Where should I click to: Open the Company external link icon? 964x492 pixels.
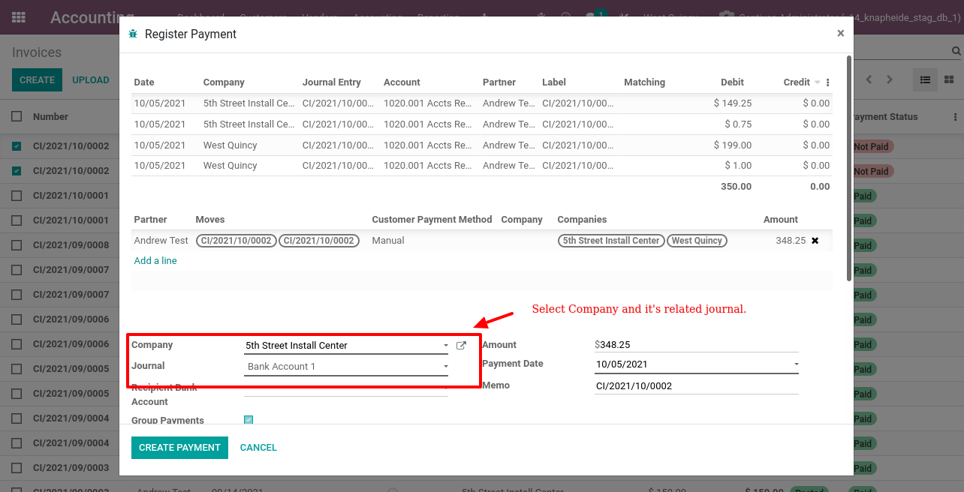(x=462, y=346)
